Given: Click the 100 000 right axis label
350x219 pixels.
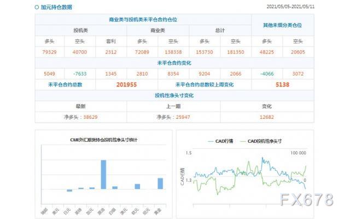Looking at the screenshot, I should pyautogui.click(x=298, y=153).
